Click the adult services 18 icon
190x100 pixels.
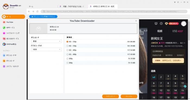coord(4,39)
